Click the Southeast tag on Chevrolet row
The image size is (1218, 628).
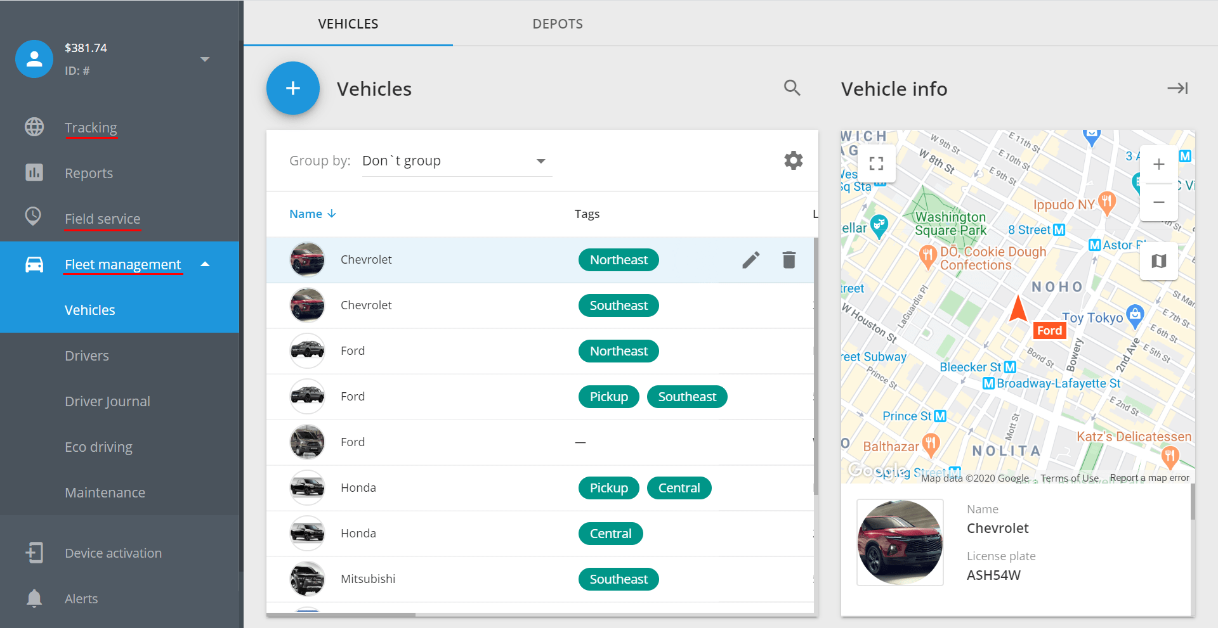619,305
